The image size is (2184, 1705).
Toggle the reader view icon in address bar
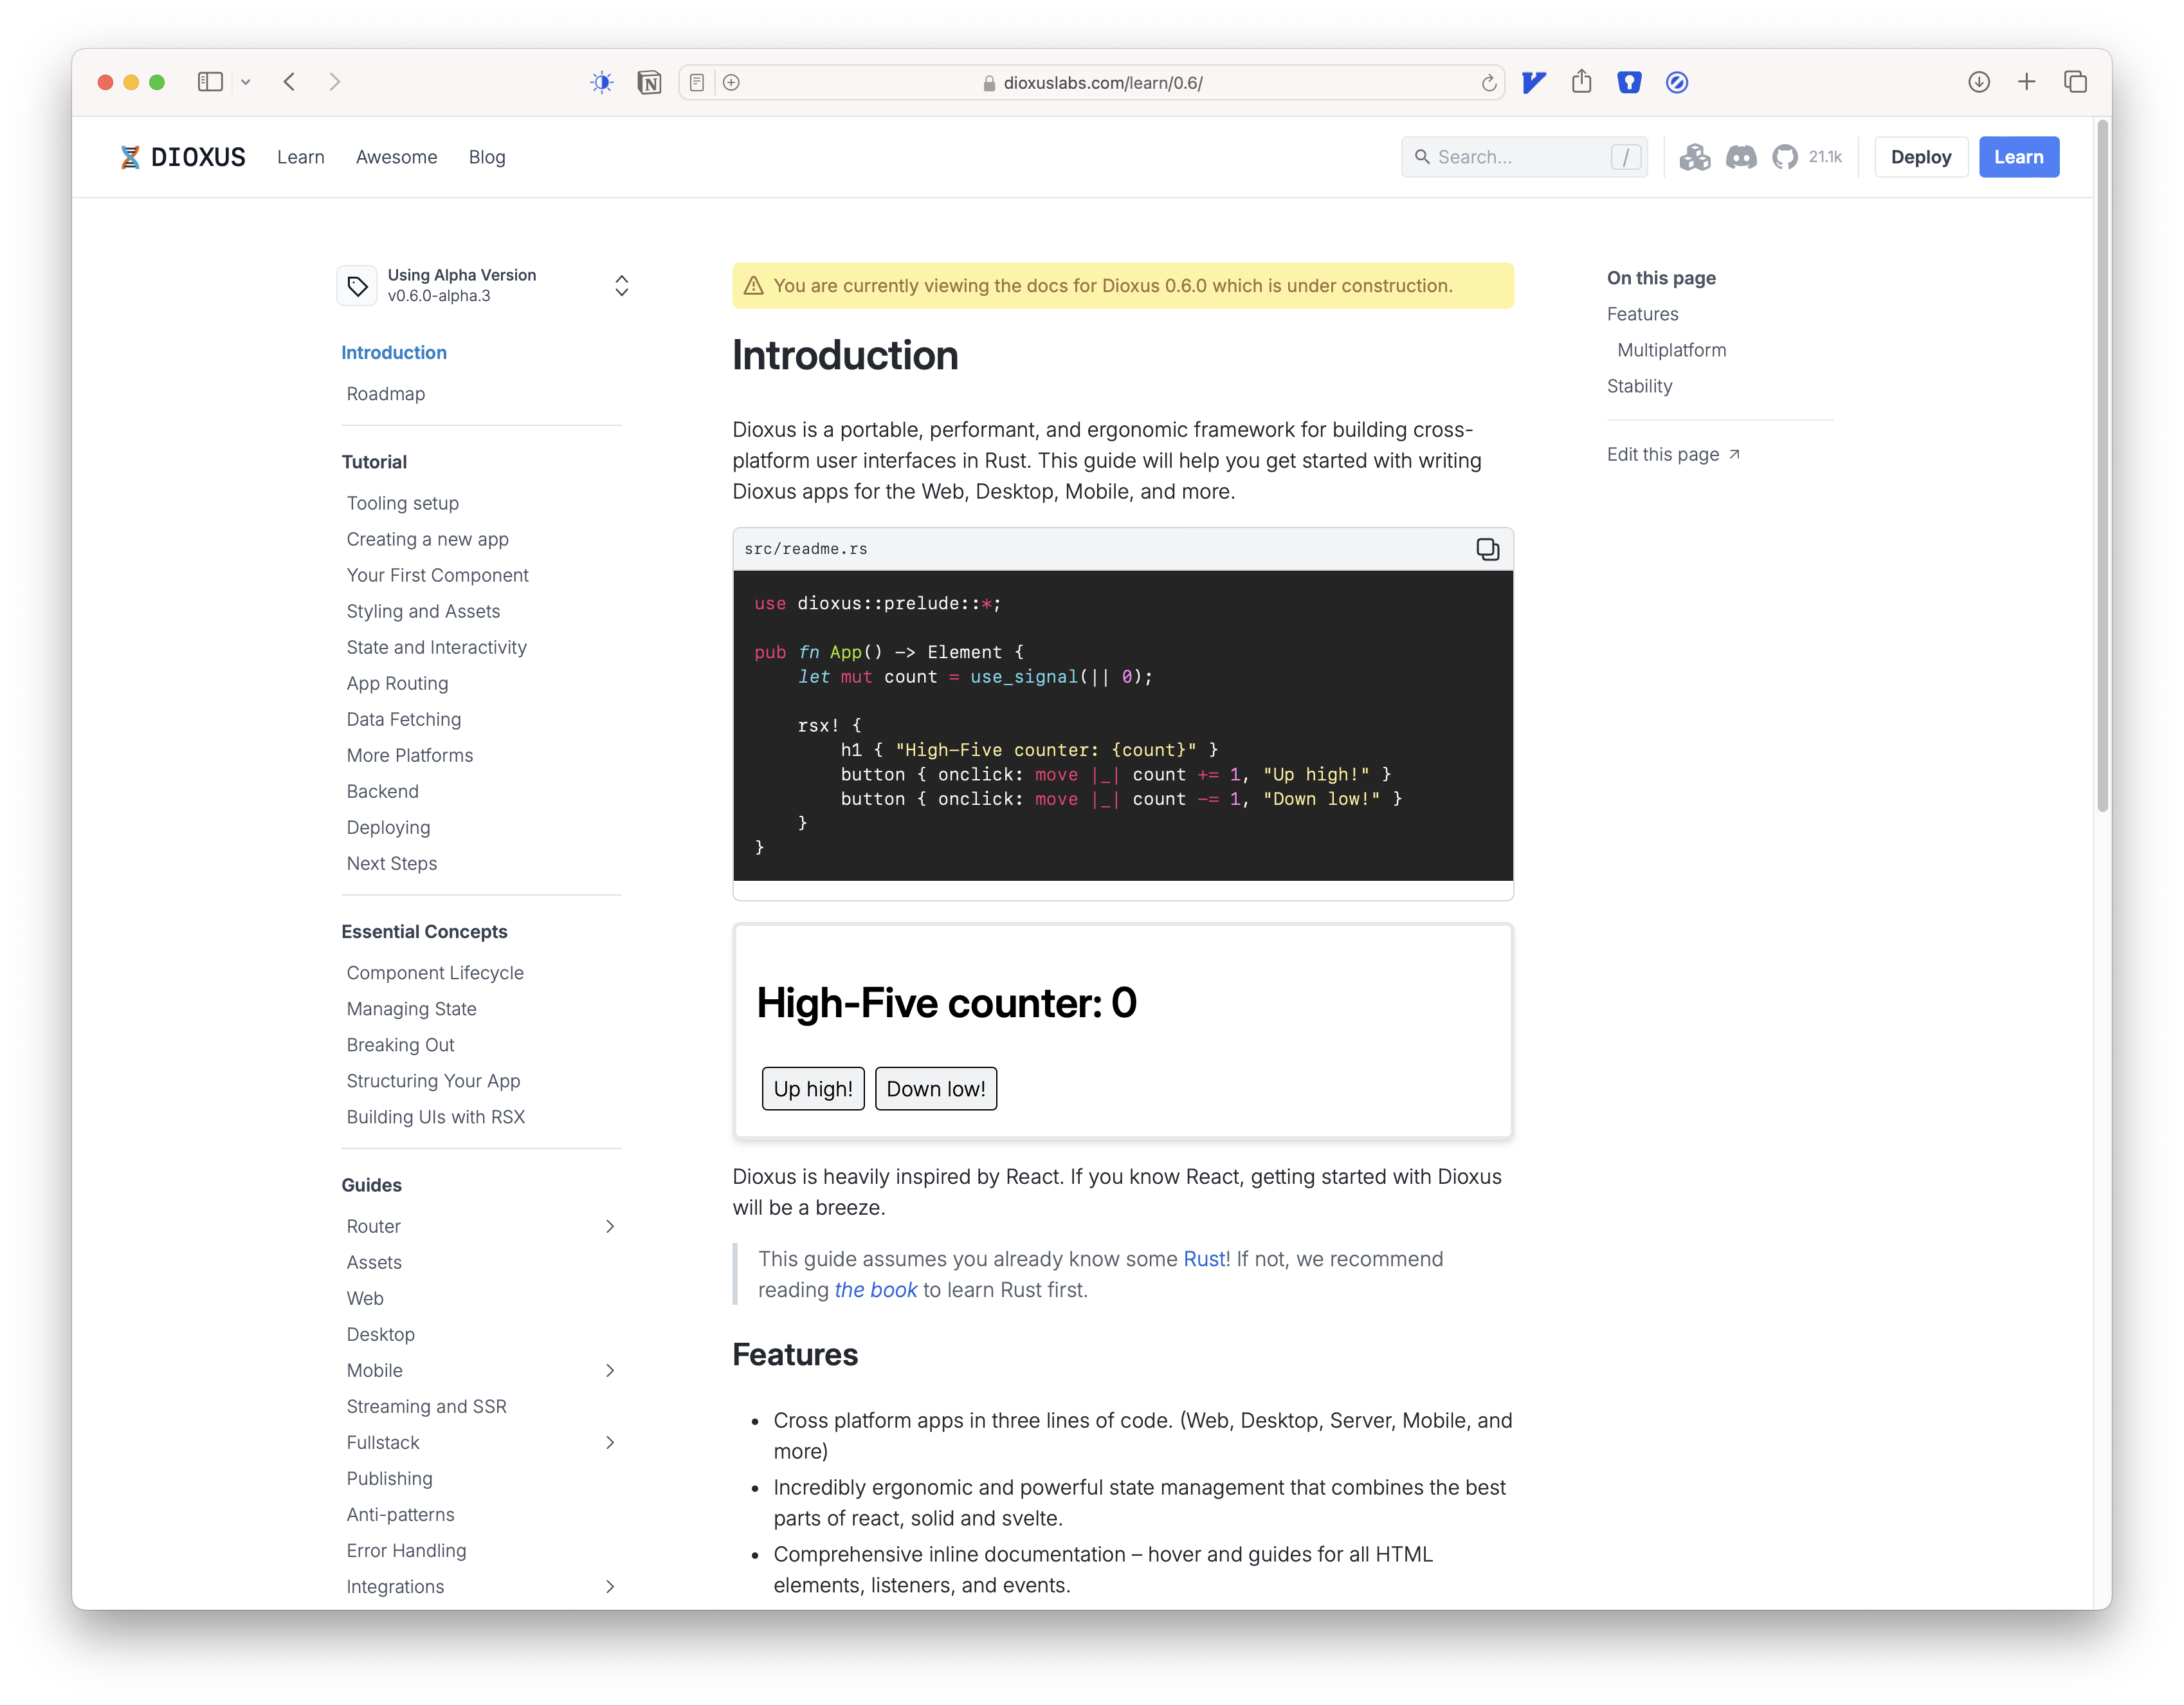click(x=697, y=83)
